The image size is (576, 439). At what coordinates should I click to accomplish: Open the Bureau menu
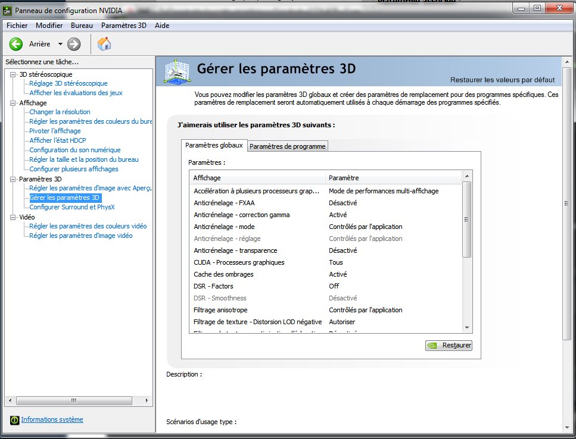coord(82,26)
